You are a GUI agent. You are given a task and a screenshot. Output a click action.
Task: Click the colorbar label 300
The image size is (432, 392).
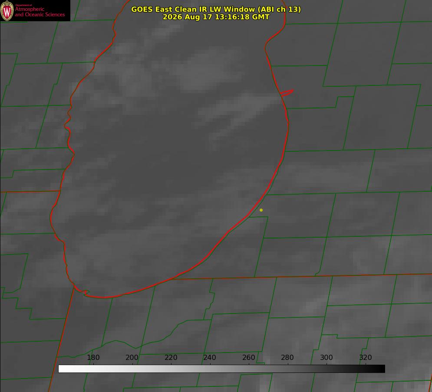click(326, 357)
